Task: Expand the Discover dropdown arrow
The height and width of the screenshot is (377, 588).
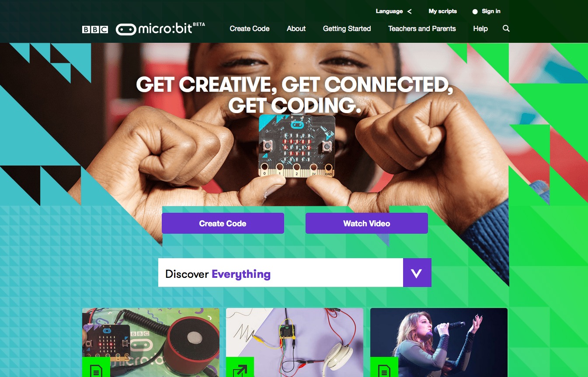Action: (x=417, y=273)
